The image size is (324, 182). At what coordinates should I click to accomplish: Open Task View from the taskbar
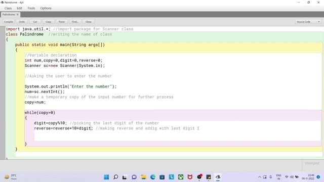point(125,177)
